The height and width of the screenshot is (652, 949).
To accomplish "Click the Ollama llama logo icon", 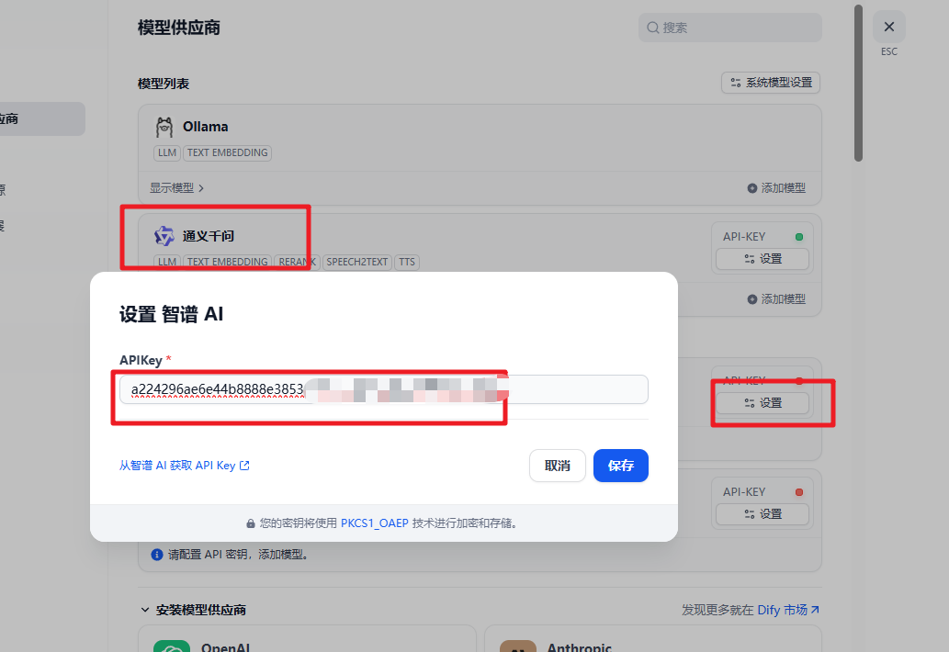I will click(164, 127).
